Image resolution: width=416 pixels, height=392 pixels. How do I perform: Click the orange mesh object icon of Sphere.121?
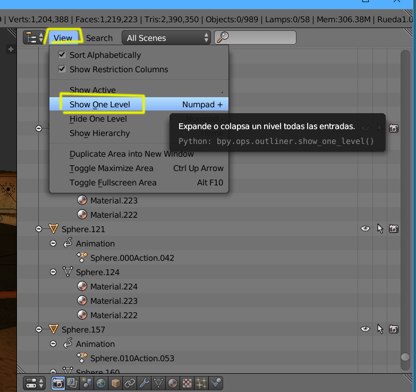click(x=53, y=228)
